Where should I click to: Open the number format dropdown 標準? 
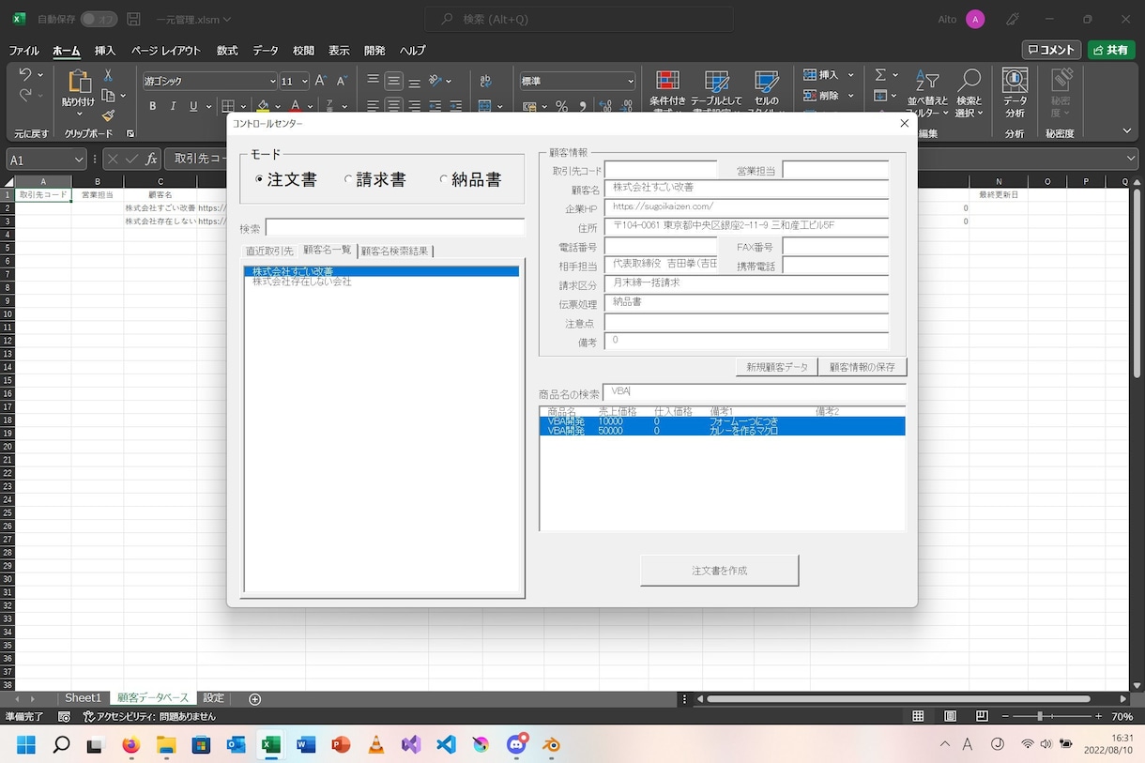[631, 82]
